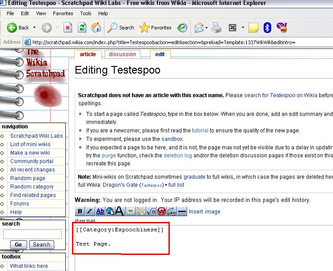Click the Bold text editor icon
The width and height of the screenshot is (333, 271).
(x=80, y=211)
